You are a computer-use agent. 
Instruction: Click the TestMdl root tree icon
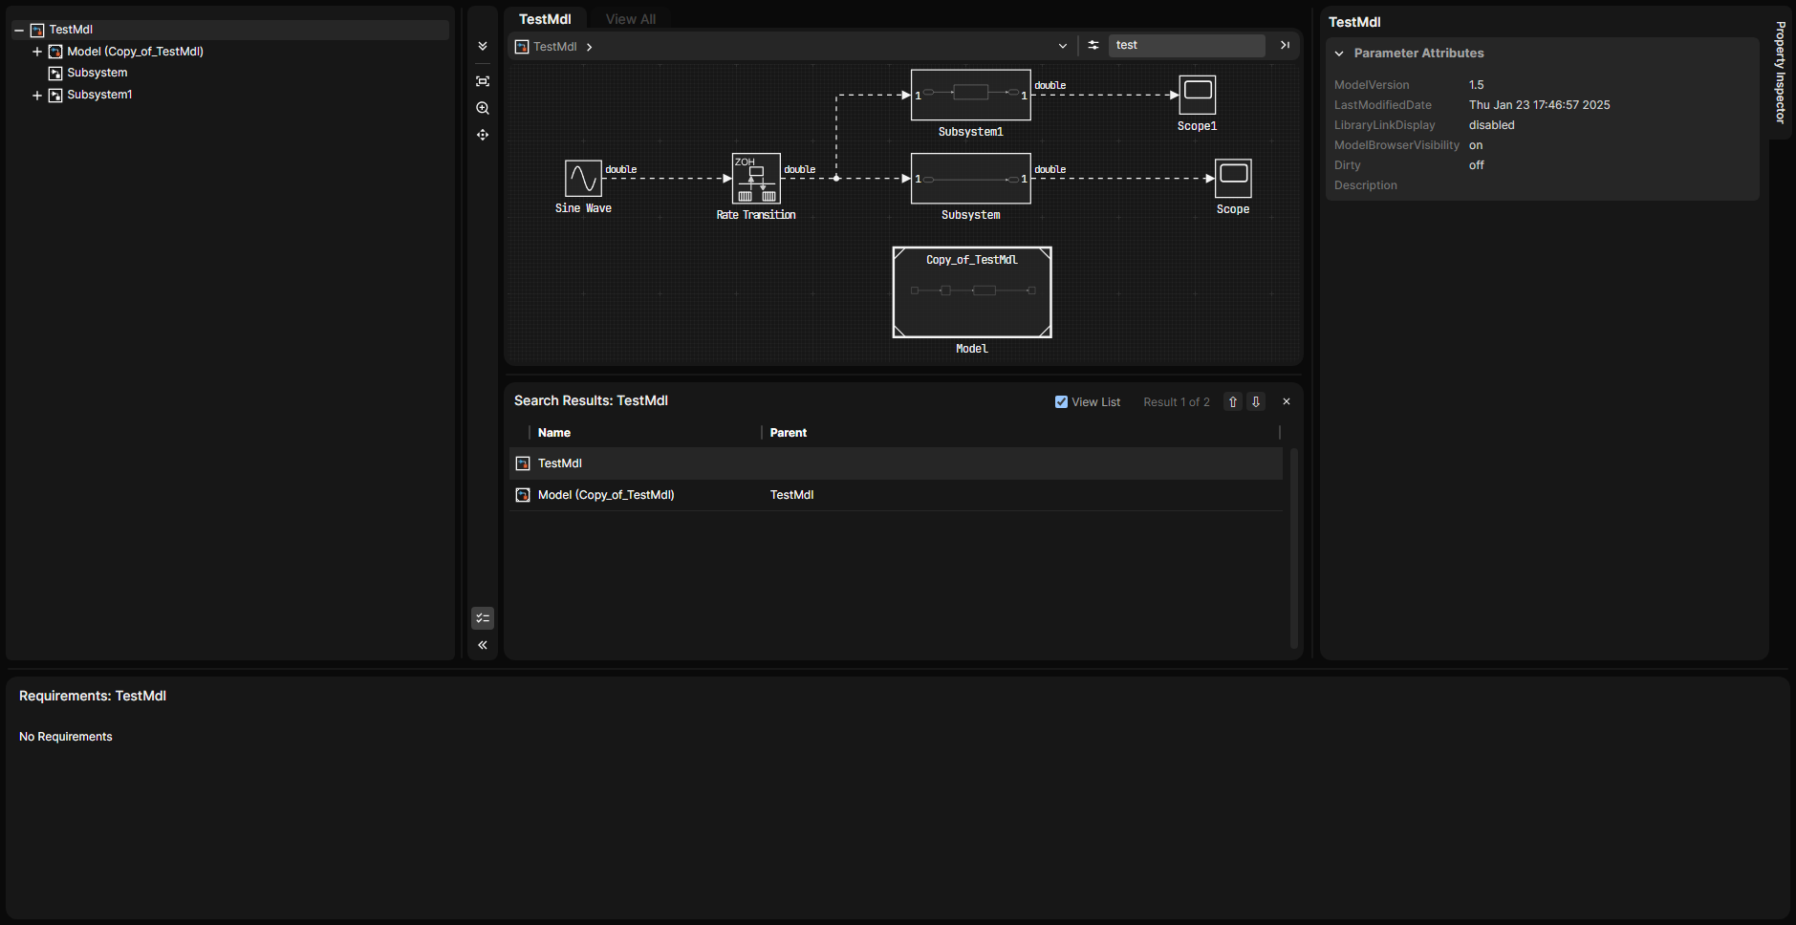37,31
